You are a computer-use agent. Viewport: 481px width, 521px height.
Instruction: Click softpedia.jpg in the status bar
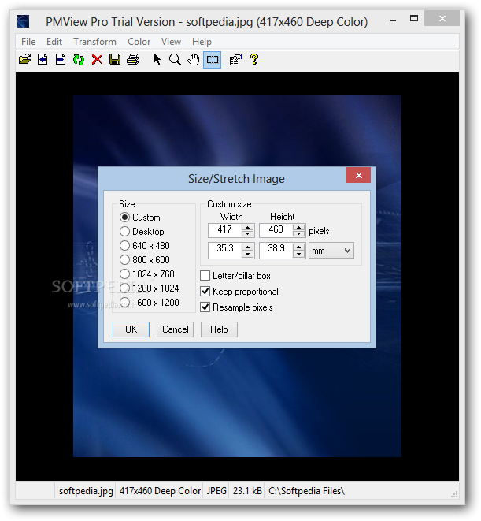coord(86,491)
